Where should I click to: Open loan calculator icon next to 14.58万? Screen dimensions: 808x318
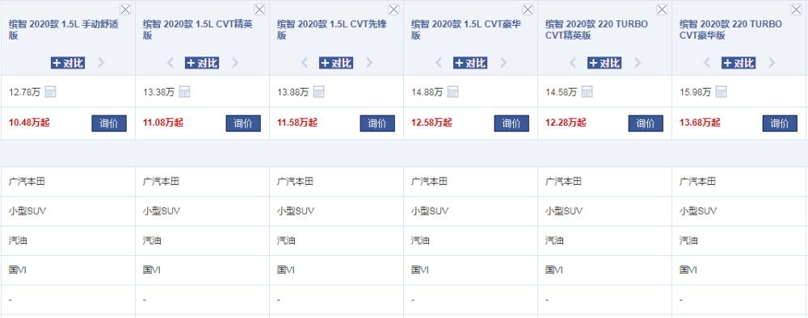587,92
